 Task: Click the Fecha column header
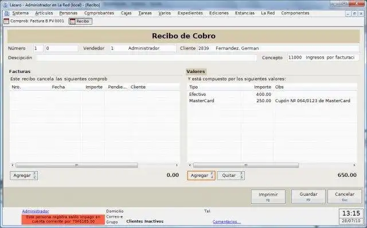click(x=58, y=87)
